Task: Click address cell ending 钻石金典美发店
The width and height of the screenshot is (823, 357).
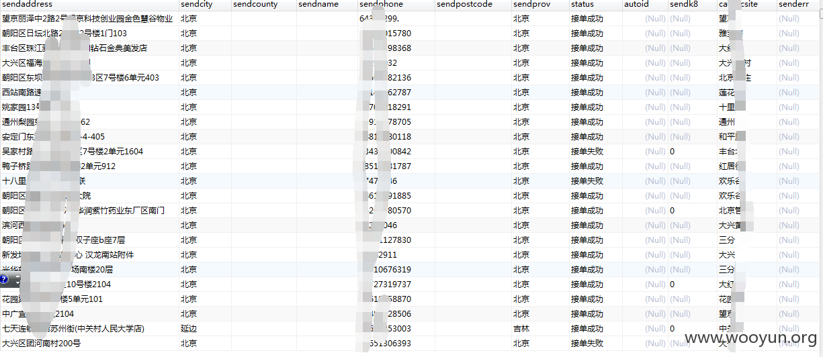Action: (x=89, y=48)
